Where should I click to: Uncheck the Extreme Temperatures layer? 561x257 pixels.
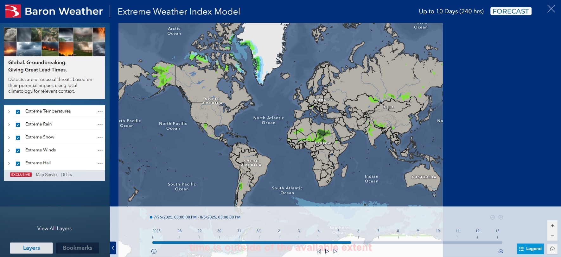coord(18,112)
